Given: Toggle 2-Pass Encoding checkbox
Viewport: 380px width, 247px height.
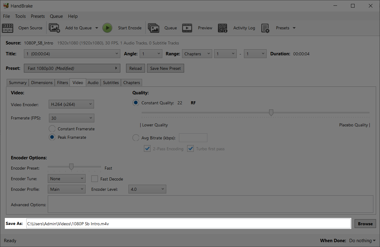Looking at the screenshot, I should (147, 149).
